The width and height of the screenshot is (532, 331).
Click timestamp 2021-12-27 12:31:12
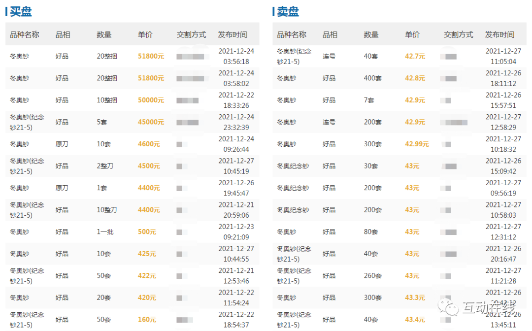tap(503, 232)
